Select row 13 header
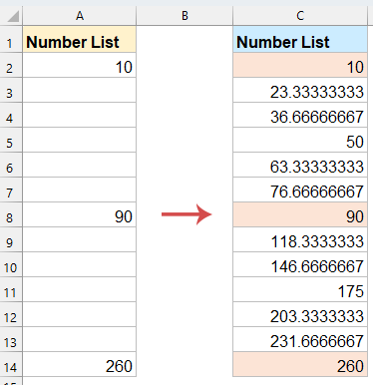373x385 pixels. (x=11, y=339)
